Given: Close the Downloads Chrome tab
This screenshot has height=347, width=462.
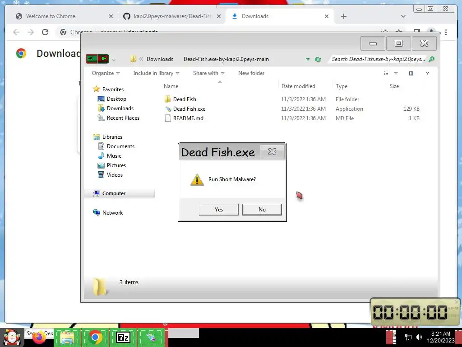Looking at the screenshot, I should click(327, 16).
